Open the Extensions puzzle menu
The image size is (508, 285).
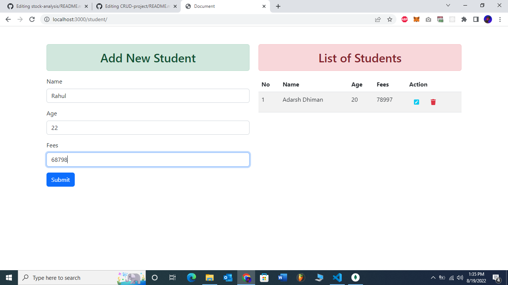click(x=464, y=19)
